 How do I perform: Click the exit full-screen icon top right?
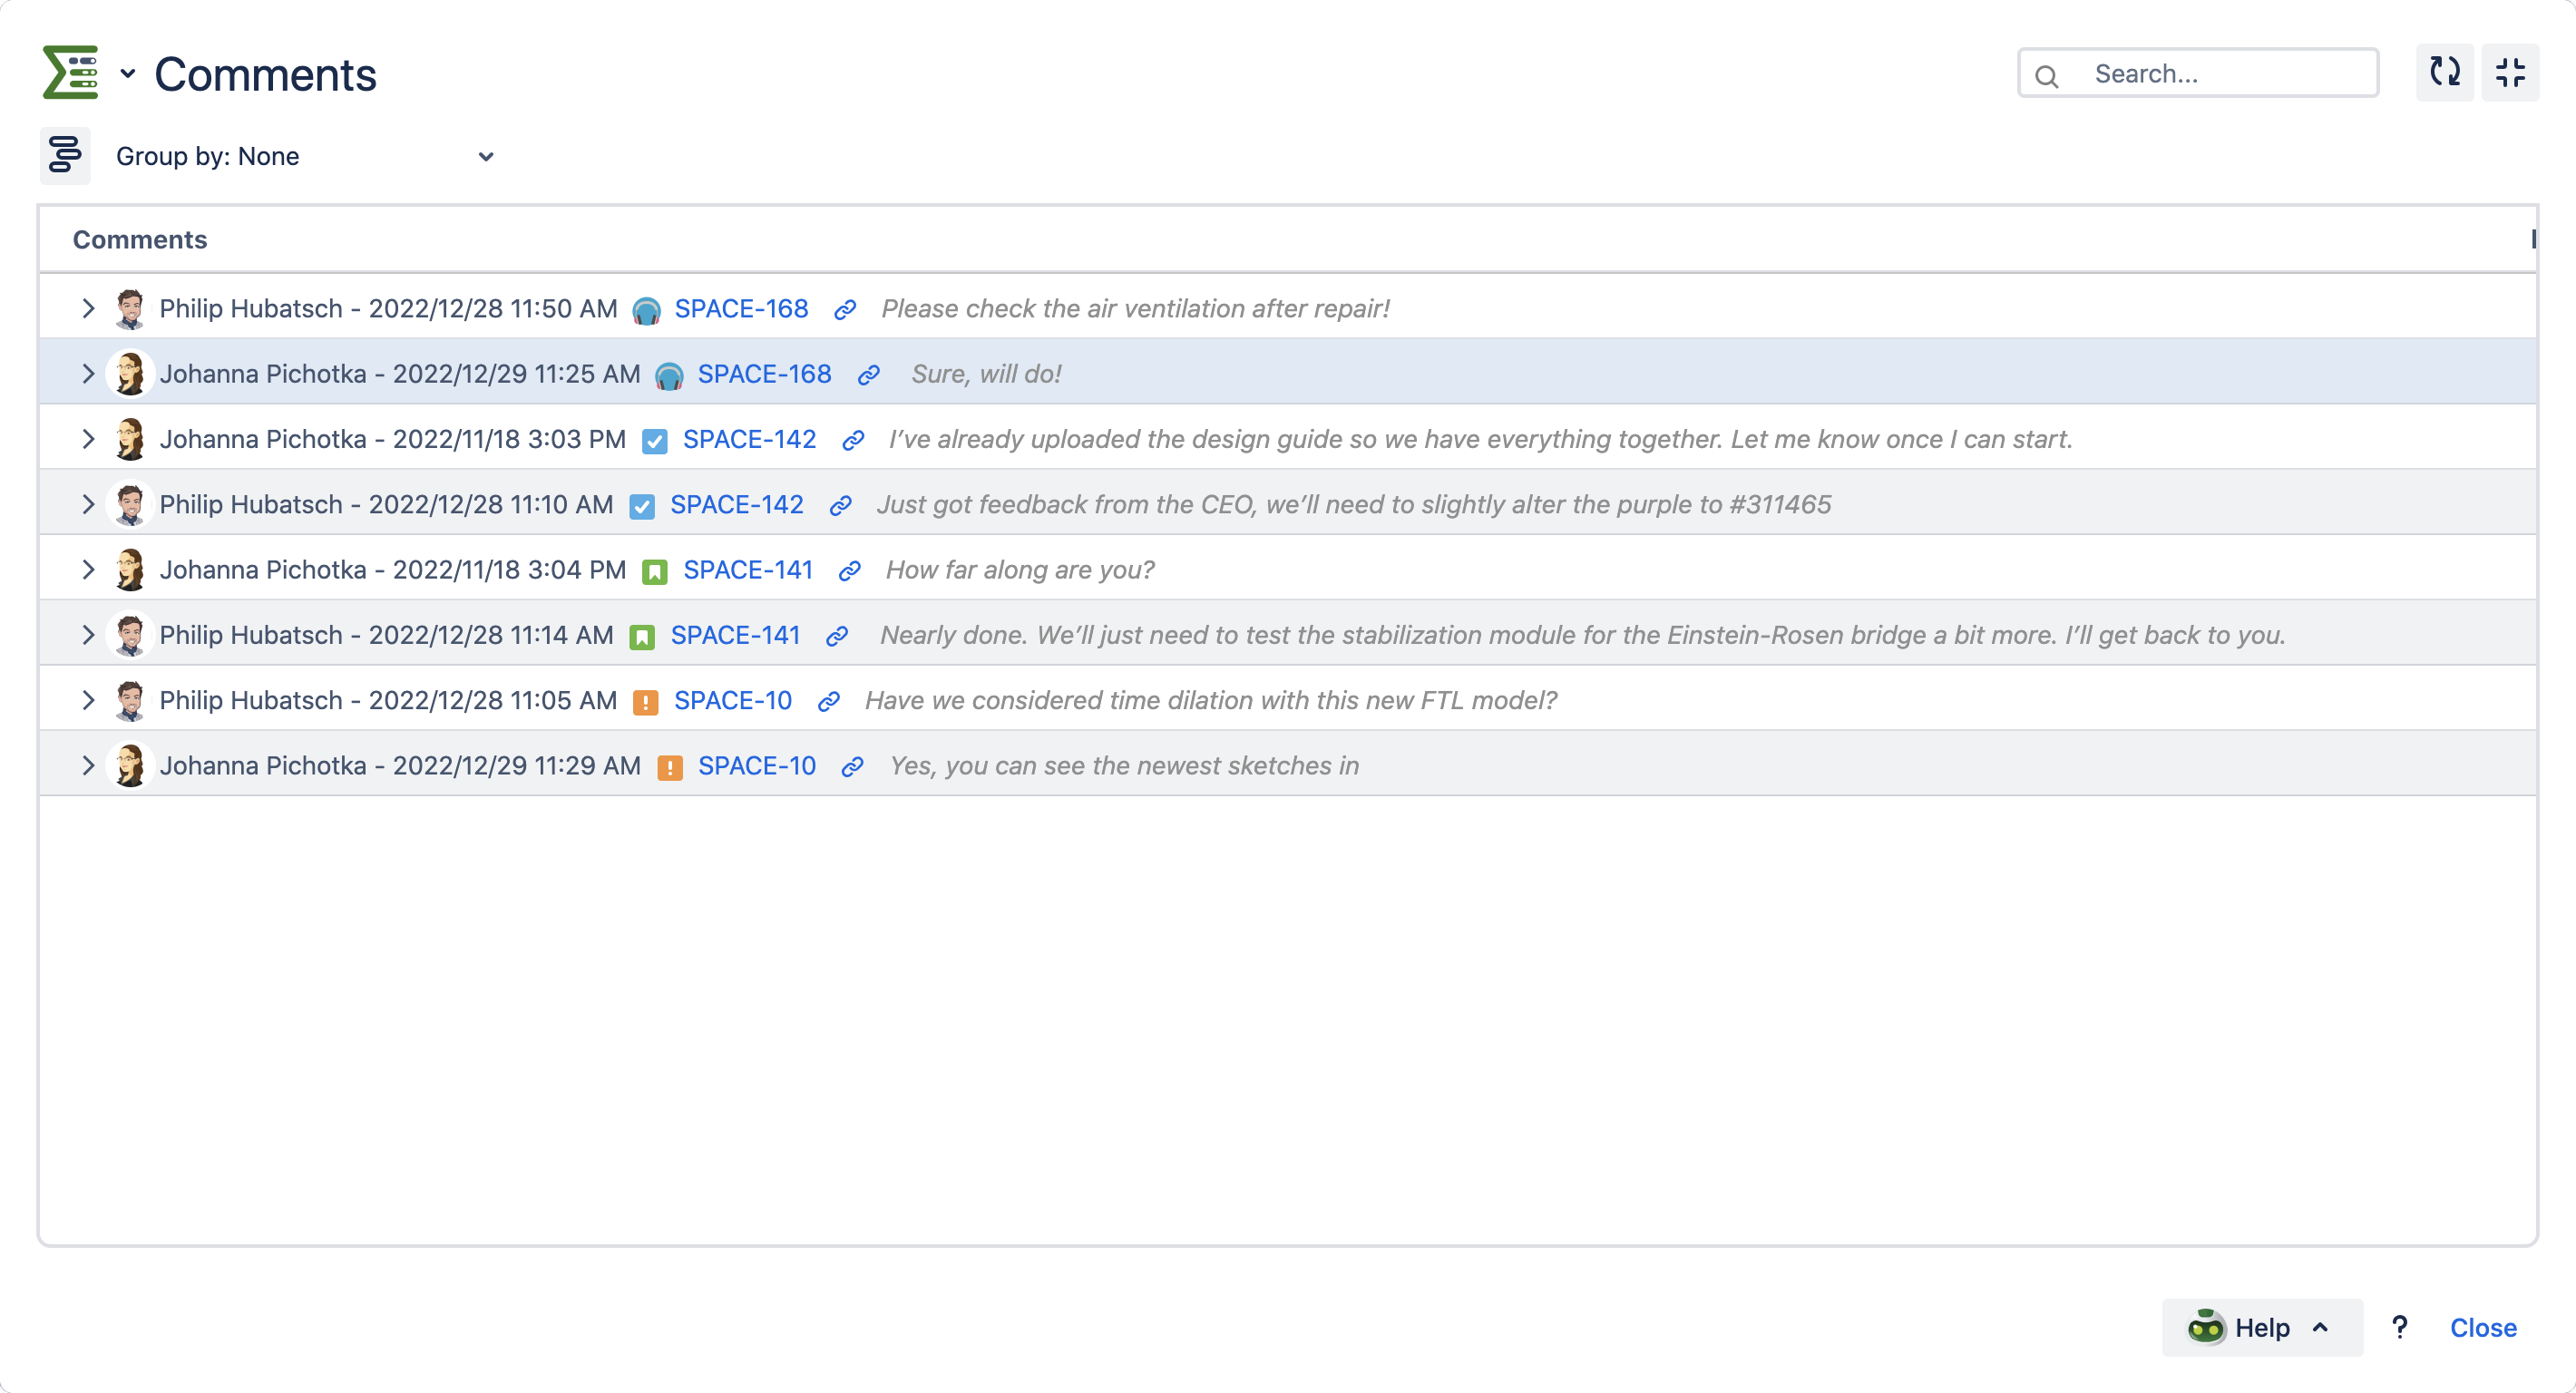point(2511,72)
